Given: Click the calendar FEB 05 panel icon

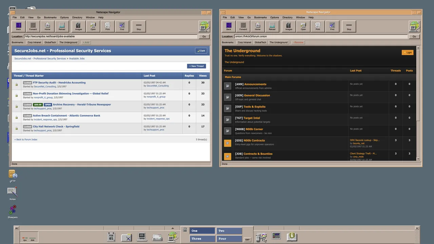Looking at the screenshot, I should (x=111, y=237).
